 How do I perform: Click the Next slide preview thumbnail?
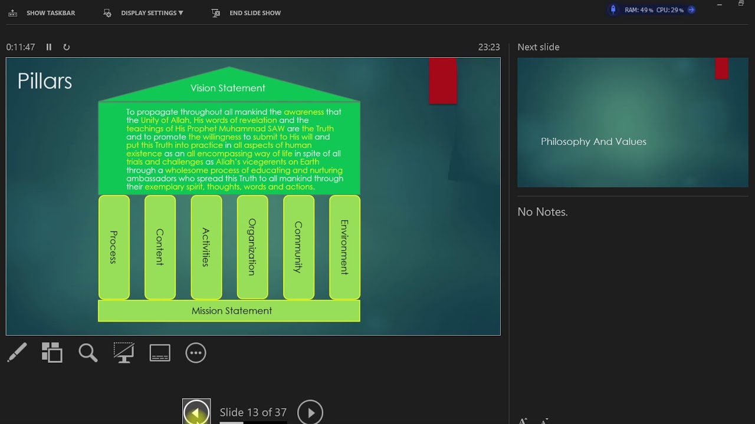pos(633,122)
